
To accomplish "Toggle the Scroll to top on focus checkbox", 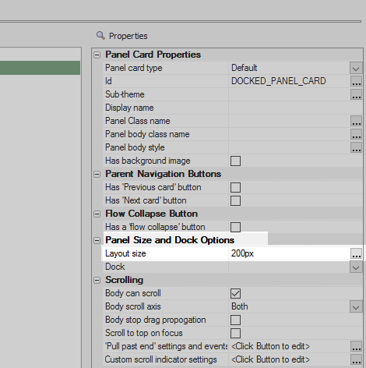I will [235, 333].
